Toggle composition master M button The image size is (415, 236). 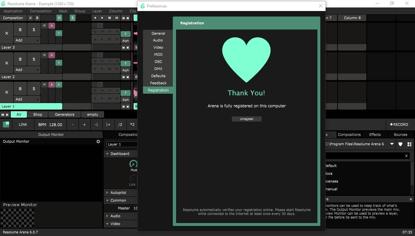59,18
